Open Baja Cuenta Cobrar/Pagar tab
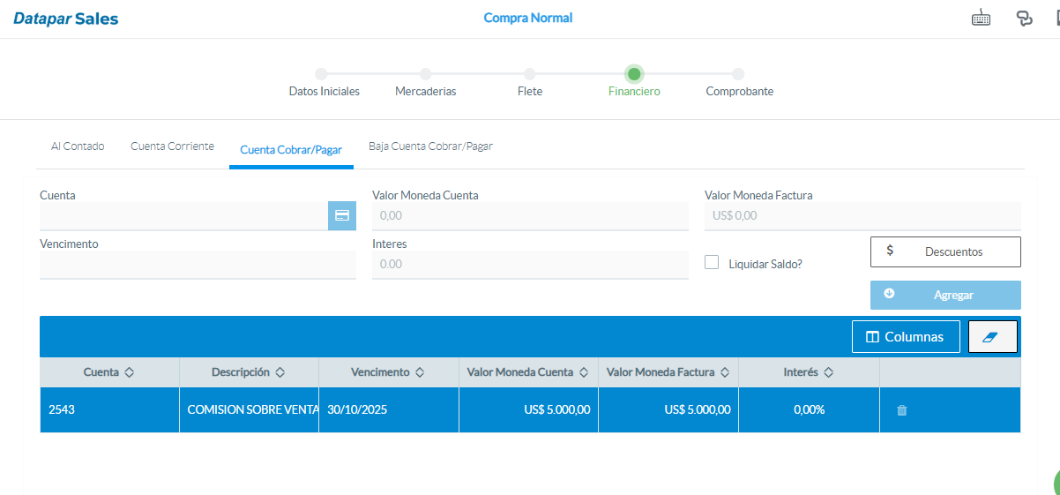Image resolution: width=1060 pixels, height=495 pixels. coord(430,146)
